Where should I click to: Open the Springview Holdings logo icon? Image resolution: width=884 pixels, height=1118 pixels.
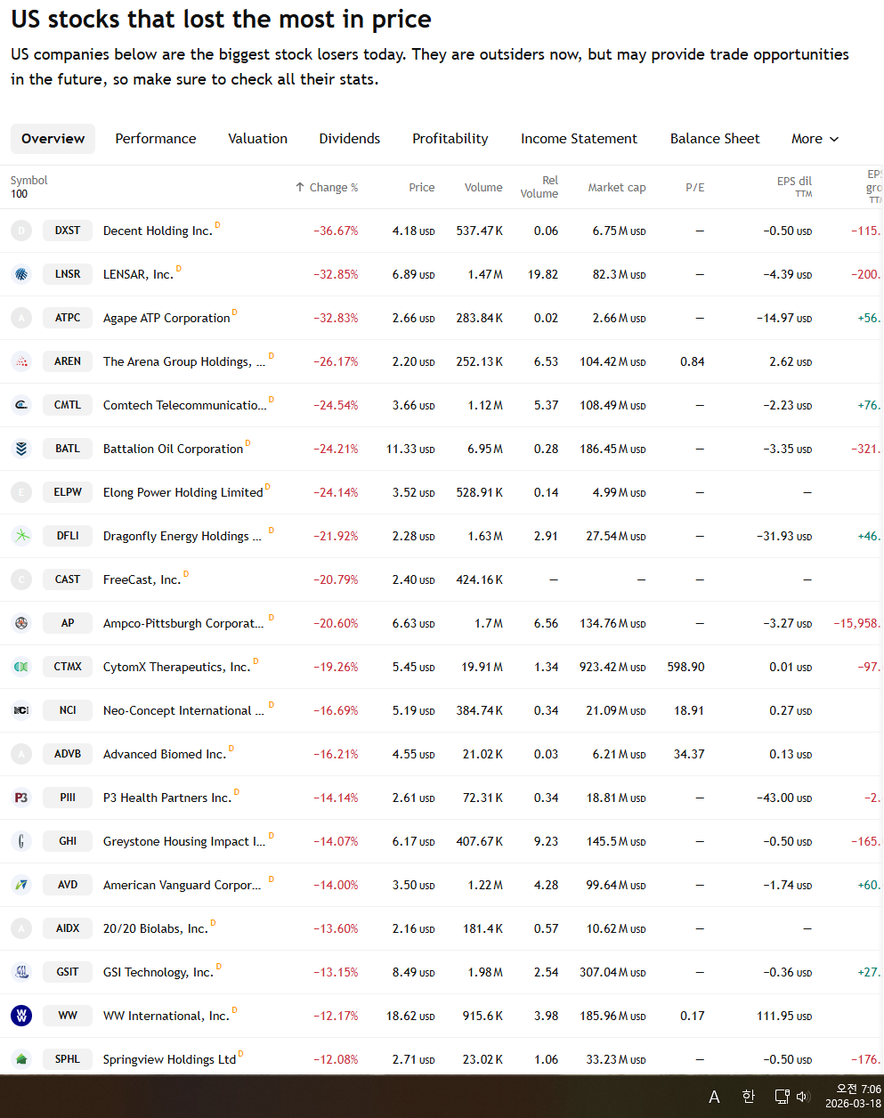[x=21, y=1059]
